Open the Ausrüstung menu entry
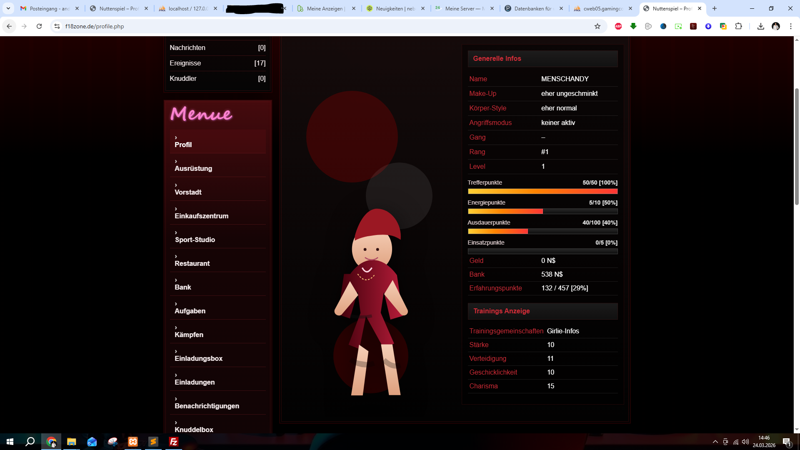 click(193, 168)
